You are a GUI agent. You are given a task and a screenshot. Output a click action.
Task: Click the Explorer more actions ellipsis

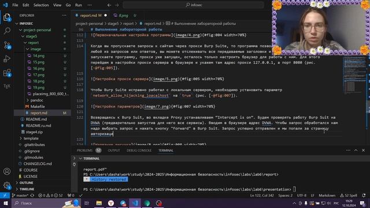(64, 16)
